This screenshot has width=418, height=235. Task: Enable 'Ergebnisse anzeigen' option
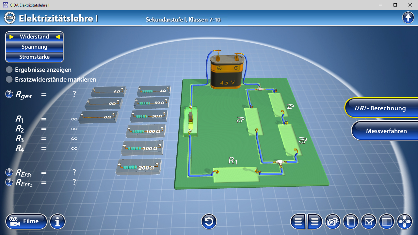[9, 70]
